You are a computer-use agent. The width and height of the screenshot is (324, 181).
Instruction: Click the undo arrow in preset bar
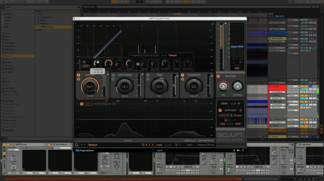coord(176,145)
